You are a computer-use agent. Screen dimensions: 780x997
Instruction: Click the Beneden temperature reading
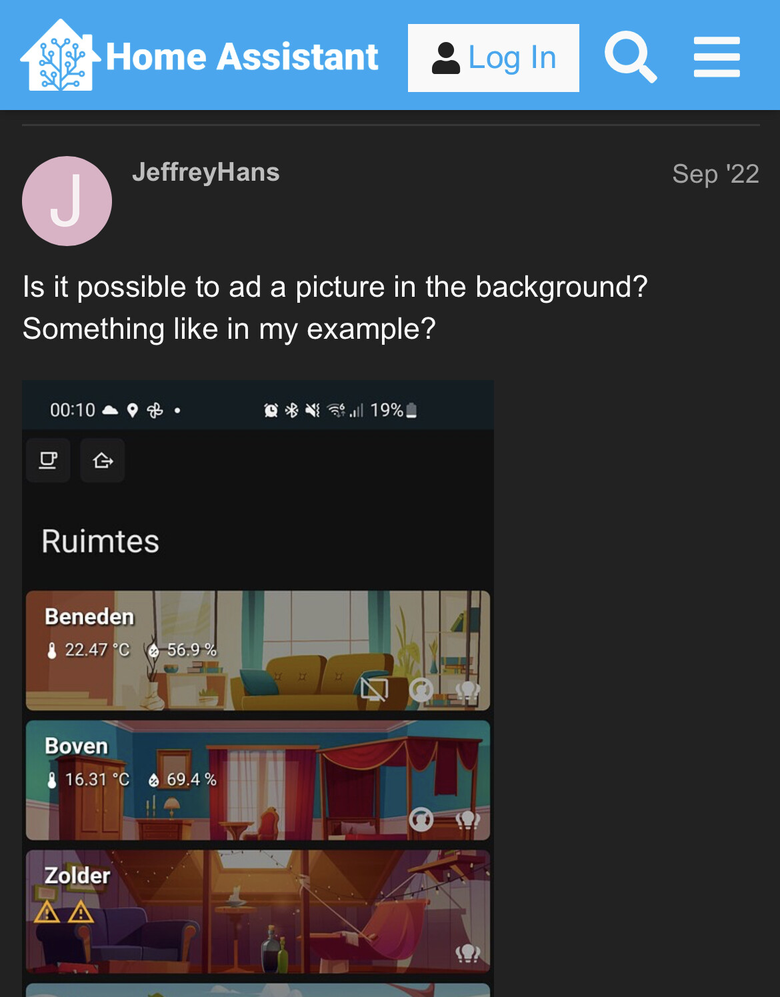click(88, 650)
